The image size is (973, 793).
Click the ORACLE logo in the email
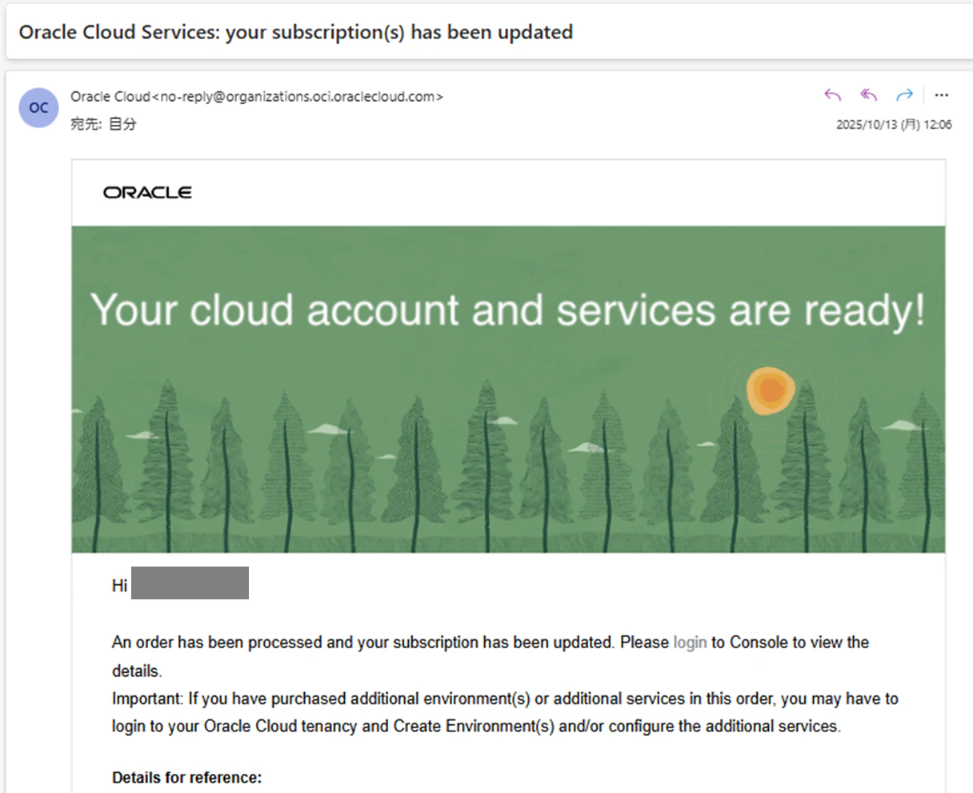point(147,192)
